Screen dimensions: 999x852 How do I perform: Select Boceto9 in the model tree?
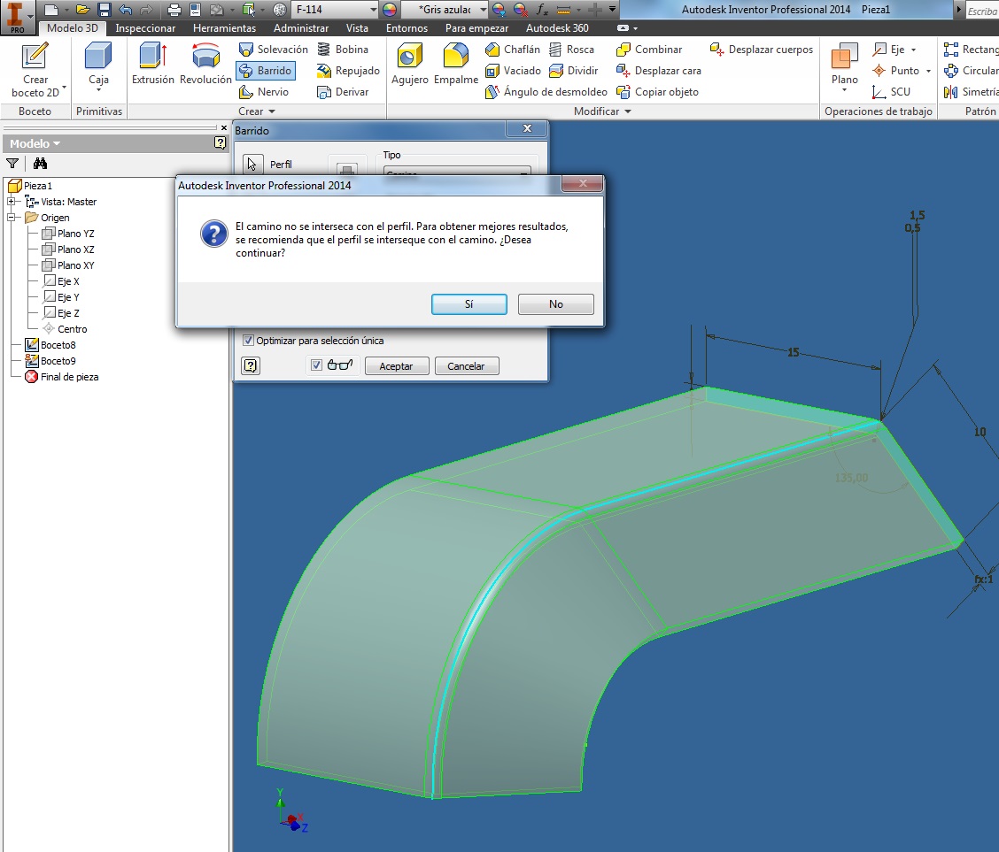click(x=50, y=361)
